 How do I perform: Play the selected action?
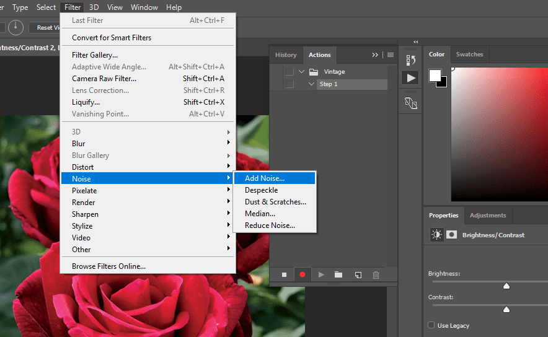(x=321, y=275)
